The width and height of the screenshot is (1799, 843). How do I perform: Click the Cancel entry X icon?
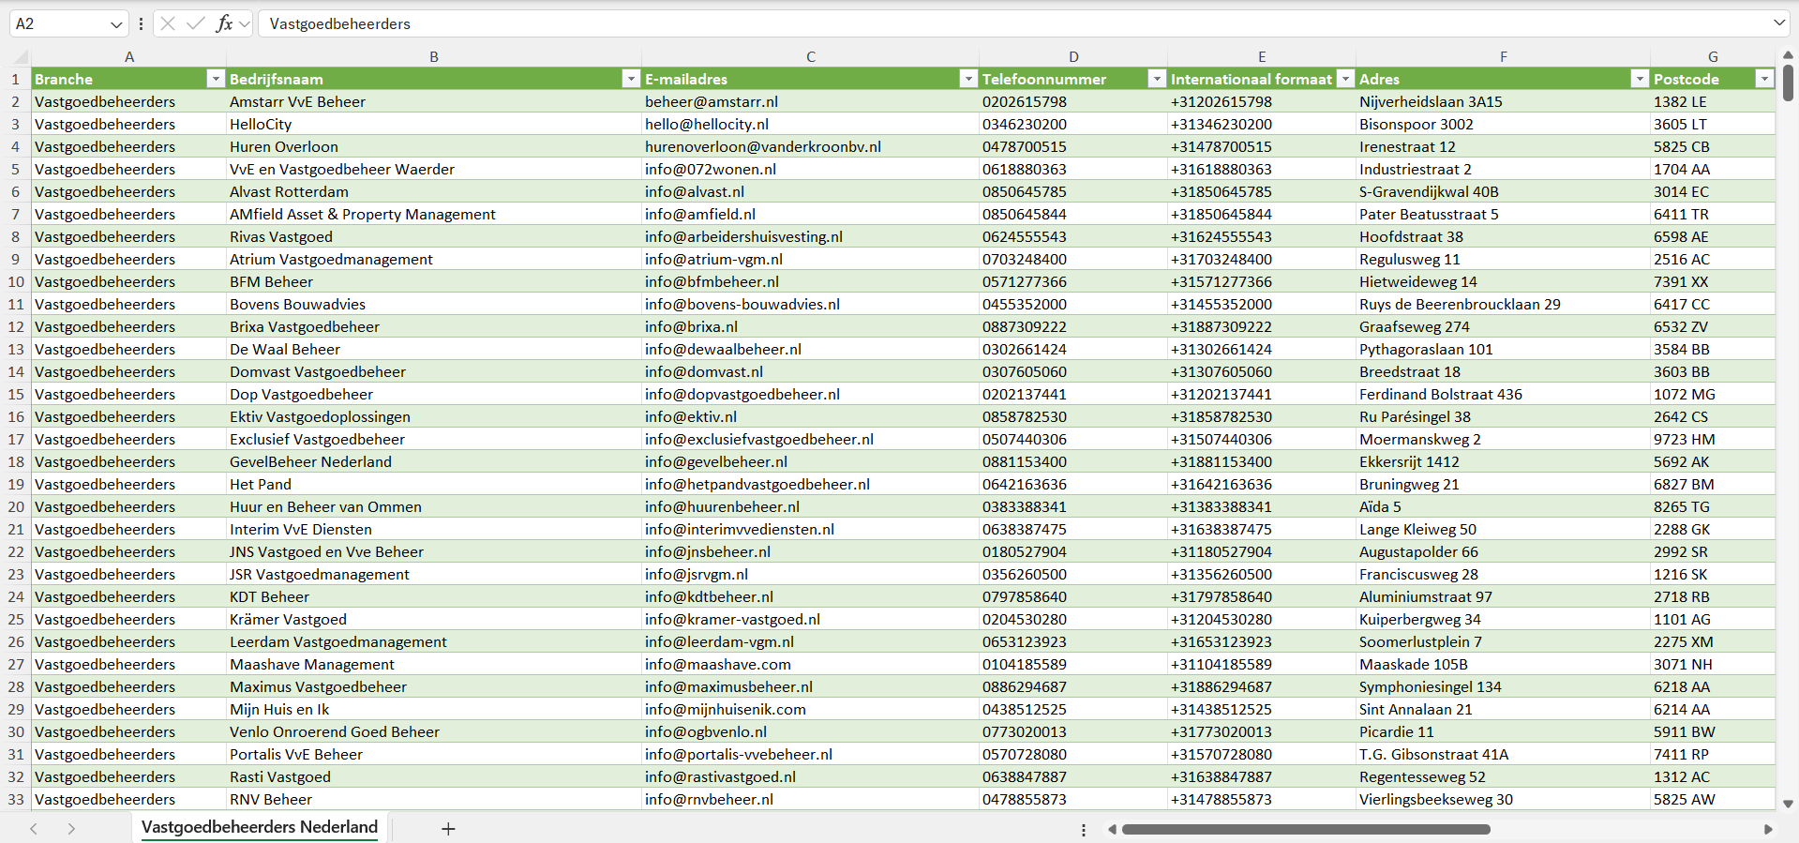(x=168, y=23)
